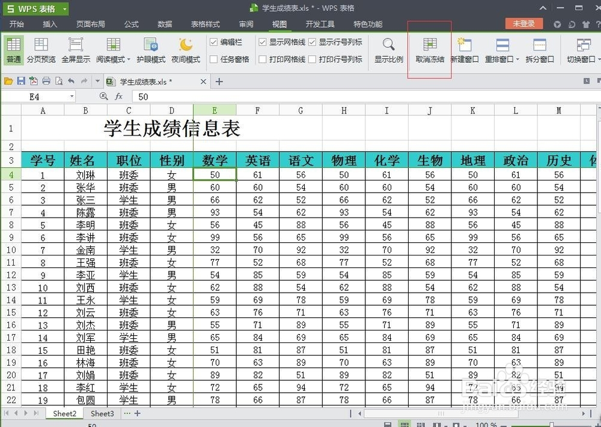The image size is (601, 427).
Task: Click 取消冻结 unfreeze panes
Action: coord(430,50)
